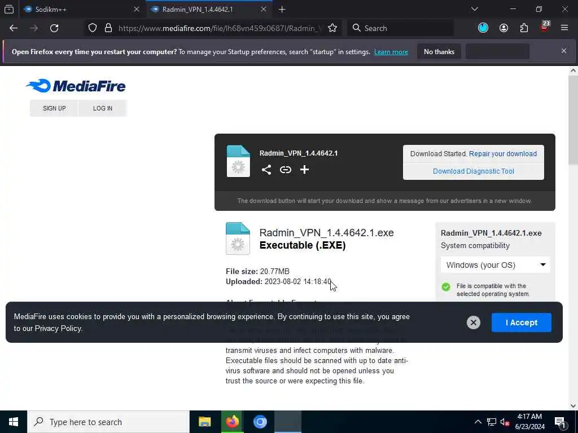
Task: Click the LOG IN button
Action: click(x=103, y=108)
